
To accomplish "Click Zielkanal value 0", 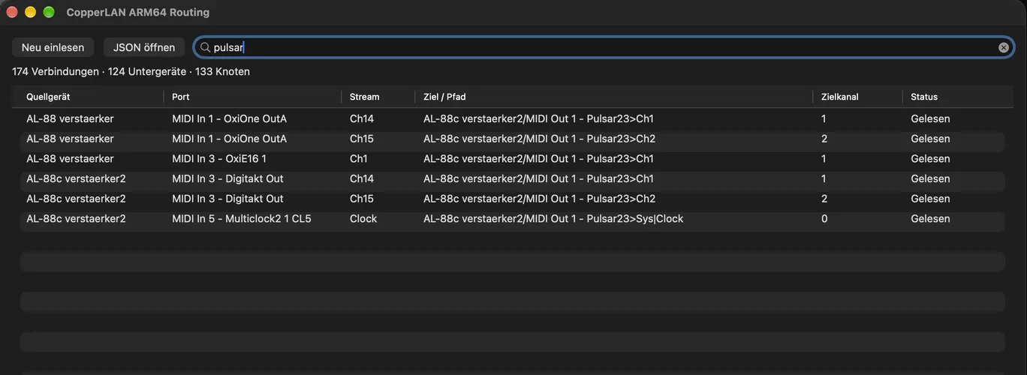I will pos(824,219).
